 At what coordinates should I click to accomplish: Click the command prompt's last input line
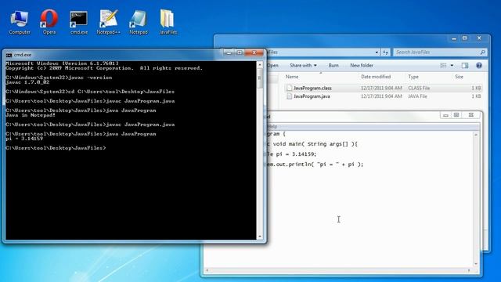[56, 148]
